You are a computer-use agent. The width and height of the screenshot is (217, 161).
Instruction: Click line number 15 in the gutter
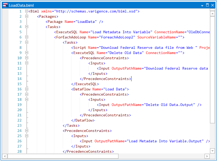[20, 84]
